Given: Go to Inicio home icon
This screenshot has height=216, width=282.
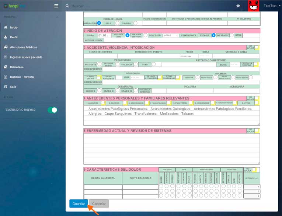Looking at the screenshot, I should [6, 28].
